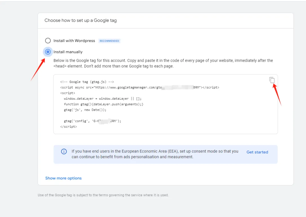Open Get started consent mode link

[x=257, y=152]
